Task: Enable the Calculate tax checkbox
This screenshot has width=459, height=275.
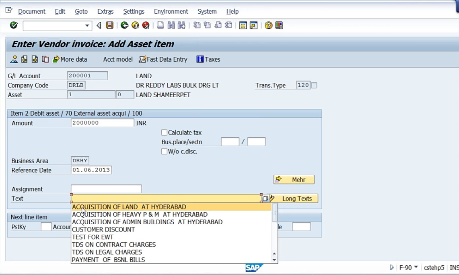Action: (164, 132)
